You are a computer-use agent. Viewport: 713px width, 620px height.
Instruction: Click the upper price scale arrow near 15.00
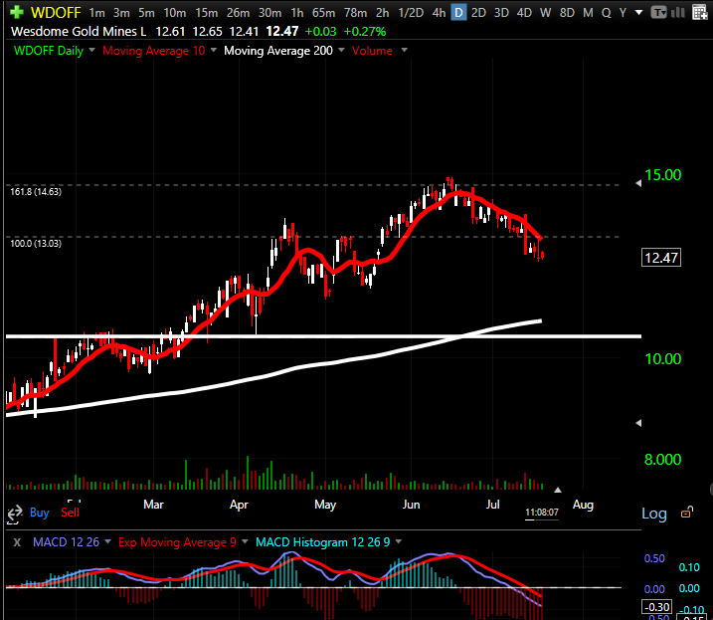[x=638, y=183]
